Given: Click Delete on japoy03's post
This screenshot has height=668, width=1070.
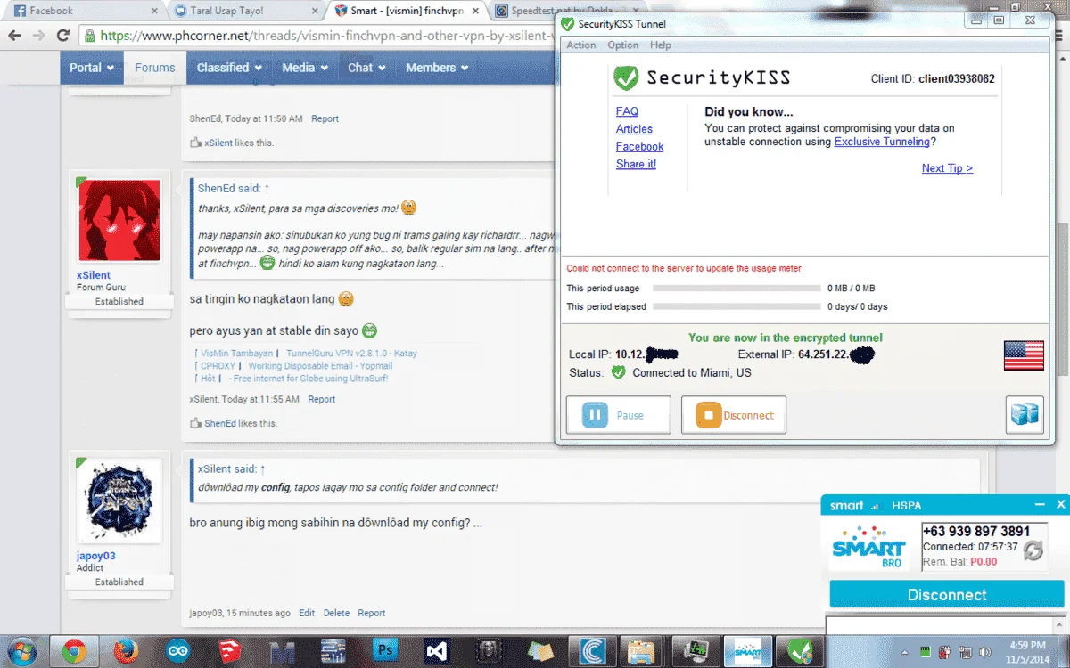Looking at the screenshot, I should pyautogui.click(x=336, y=613).
